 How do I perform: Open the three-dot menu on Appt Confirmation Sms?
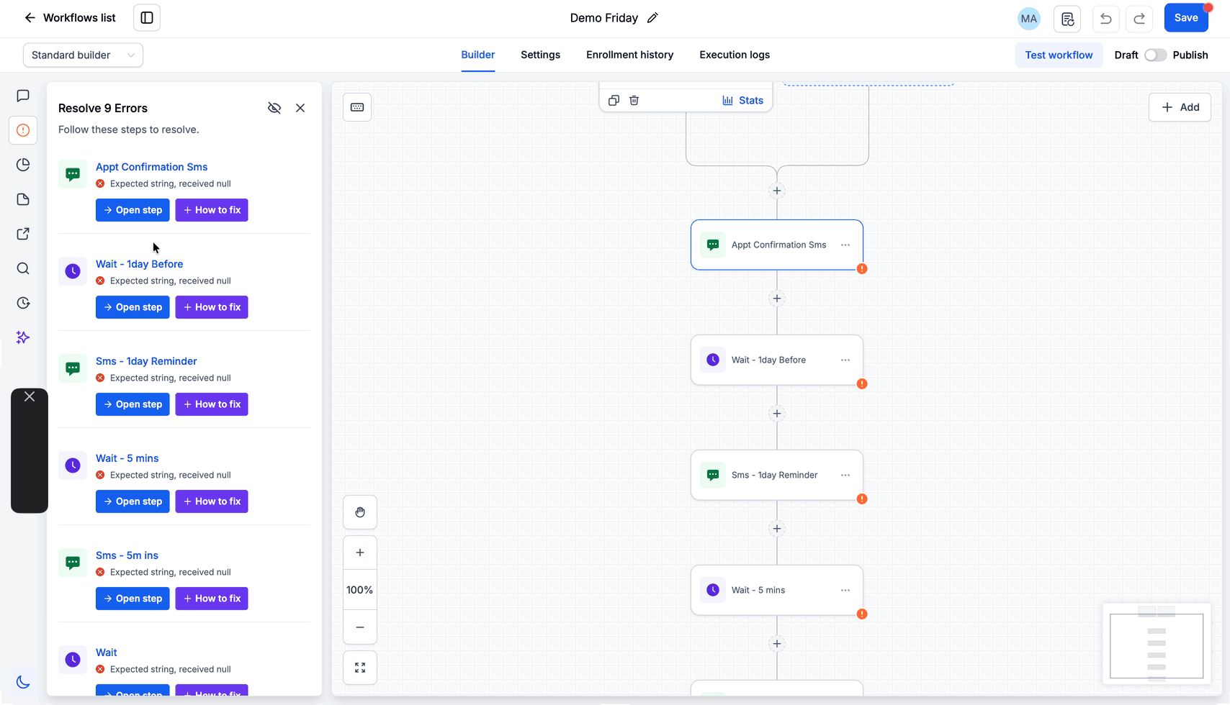(x=845, y=245)
